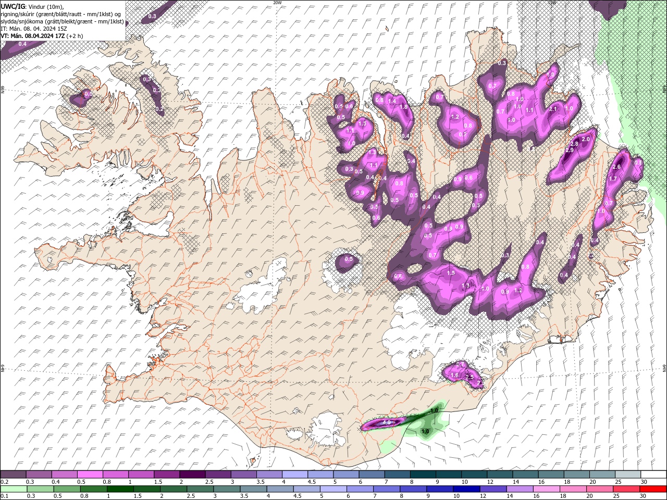Pick the bright pink 0.5 swatch in upper legend

click(x=90, y=474)
